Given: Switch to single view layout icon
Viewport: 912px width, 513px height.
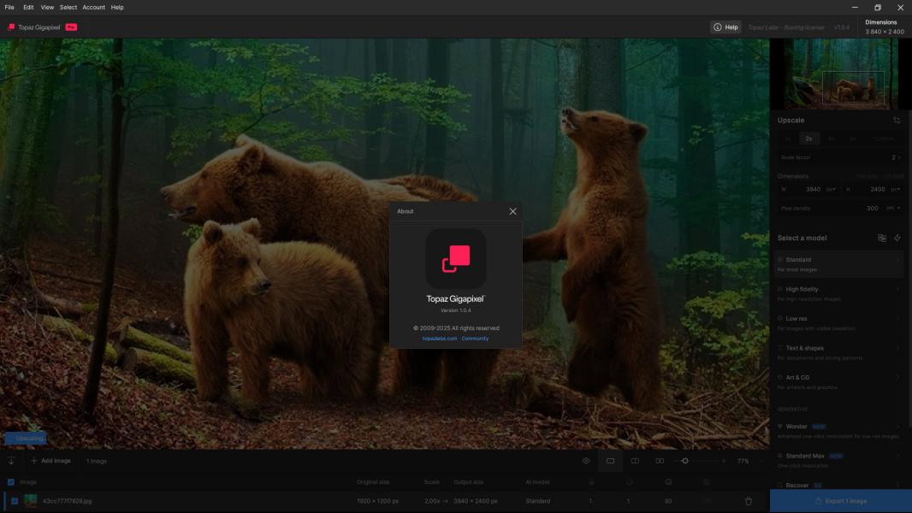Looking at the screenshot, I should click(610, 461).
